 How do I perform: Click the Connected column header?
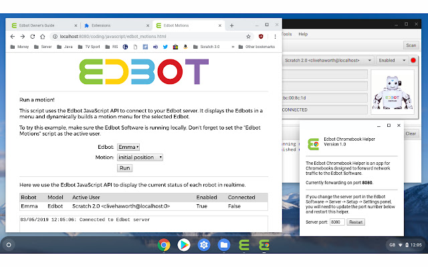pyautogui.click(x=241, y=198)
